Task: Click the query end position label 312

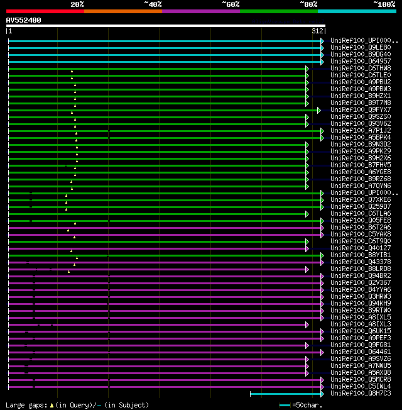Action: (317, 31)
